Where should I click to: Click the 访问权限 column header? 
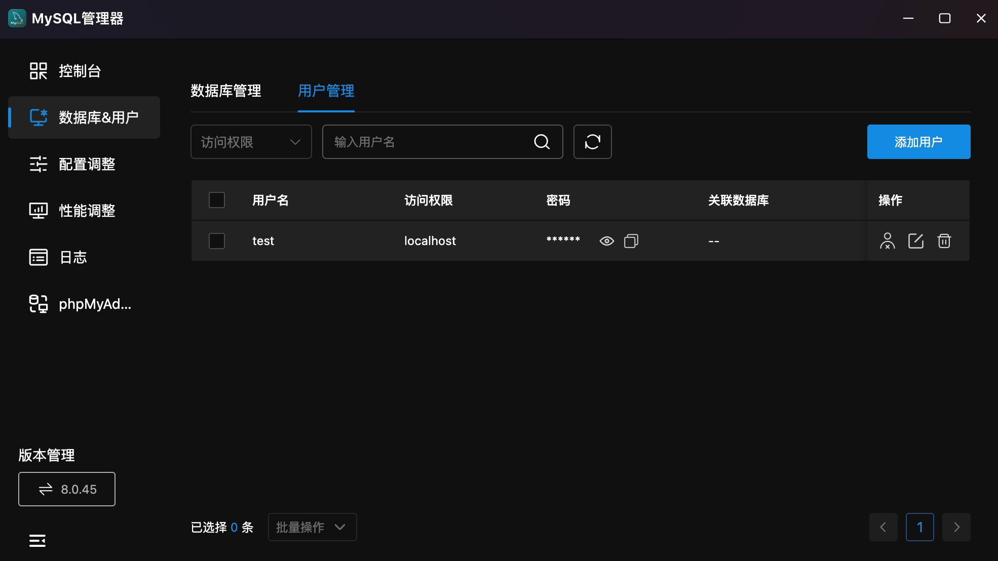click(x=429, y=200)
